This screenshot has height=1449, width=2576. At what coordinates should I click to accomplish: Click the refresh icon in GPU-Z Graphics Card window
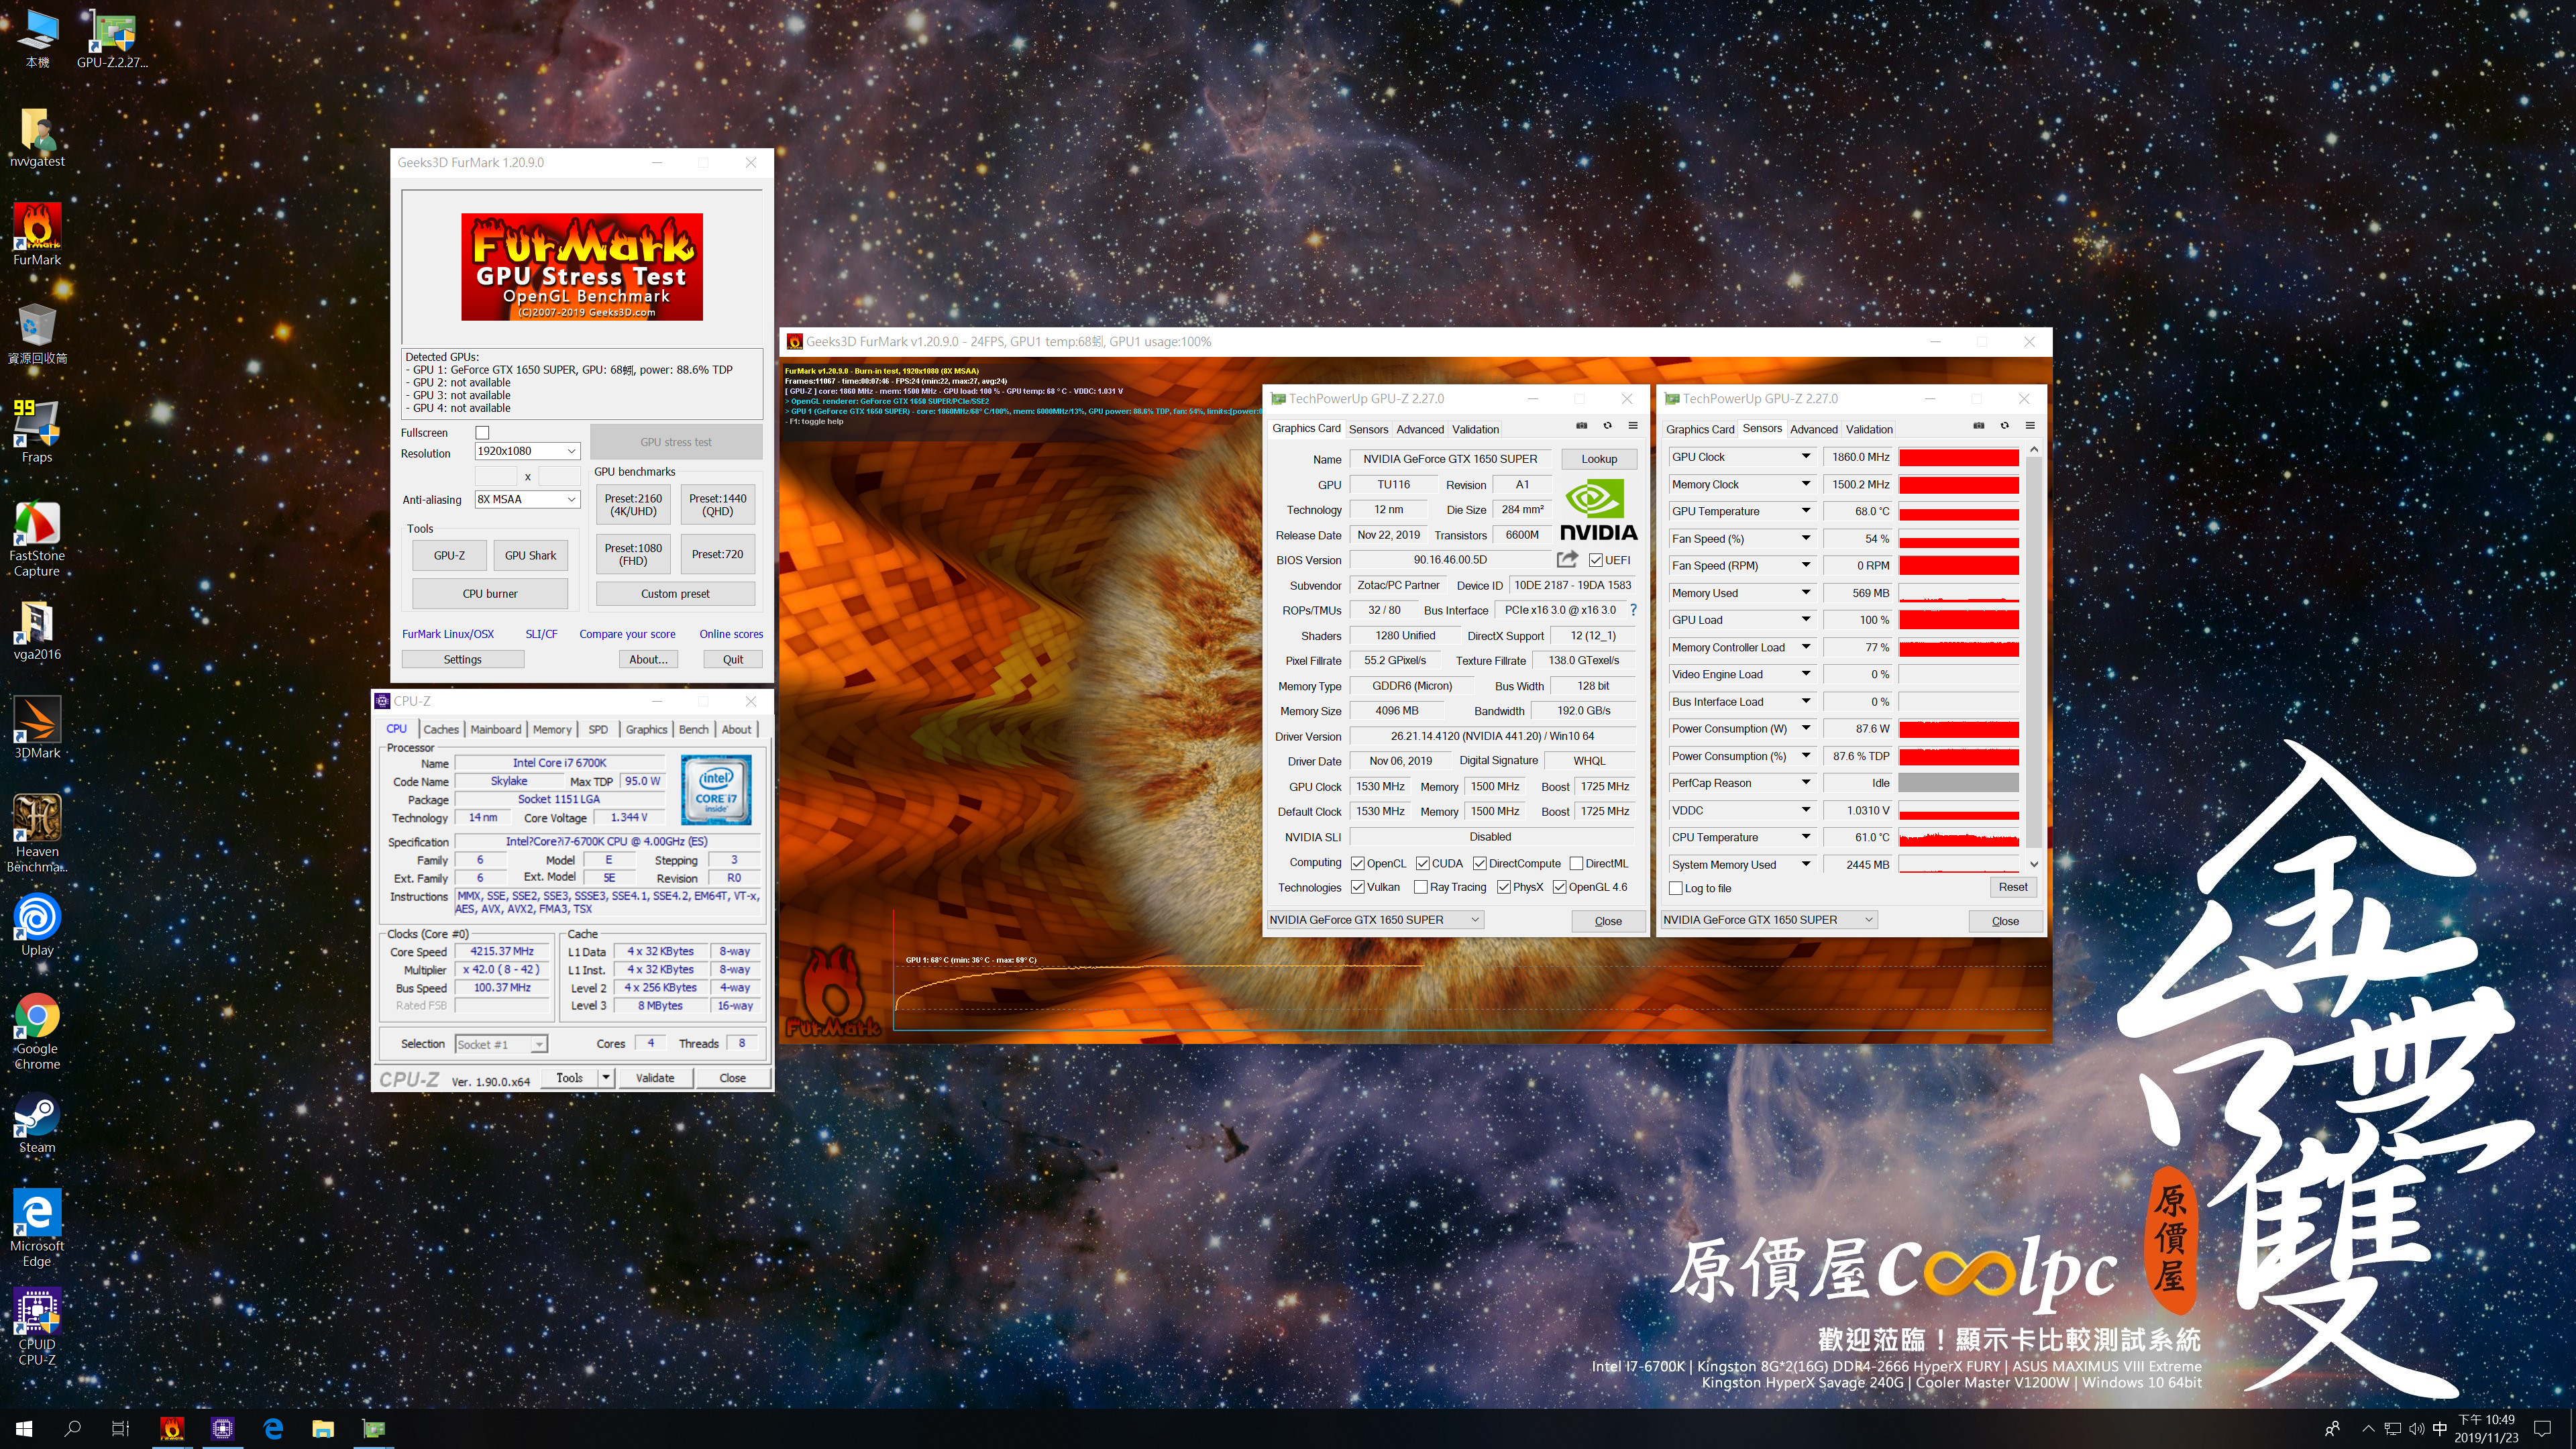[x=1608, y=426]
